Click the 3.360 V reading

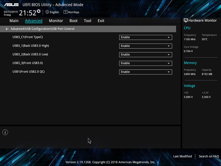(206, 97)
